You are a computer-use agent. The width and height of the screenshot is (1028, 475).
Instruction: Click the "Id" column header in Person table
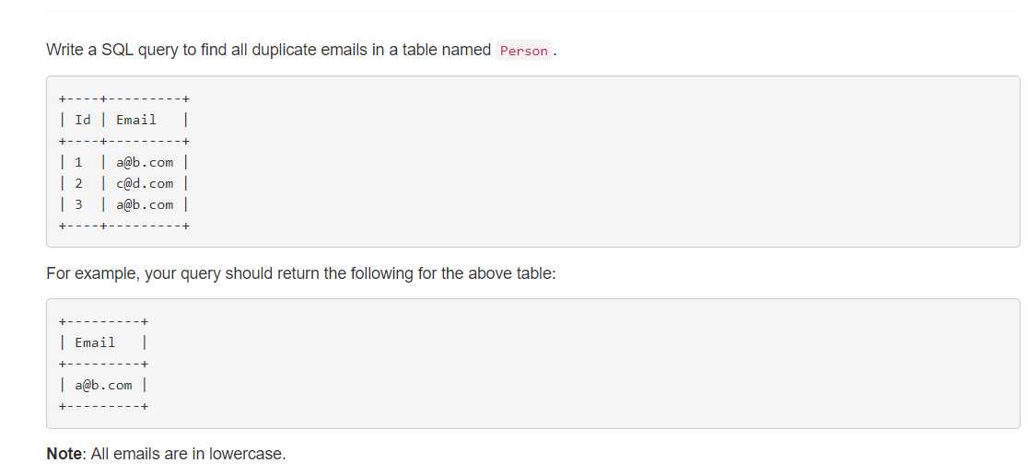coord(83,120)
